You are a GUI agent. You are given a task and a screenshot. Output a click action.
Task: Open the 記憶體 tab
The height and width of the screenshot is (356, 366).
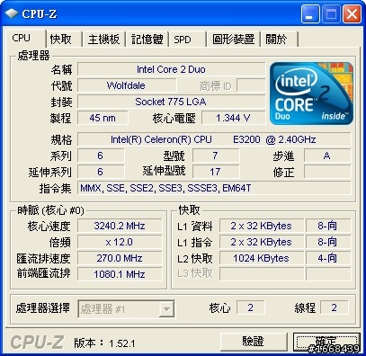(x=147, y=40)
